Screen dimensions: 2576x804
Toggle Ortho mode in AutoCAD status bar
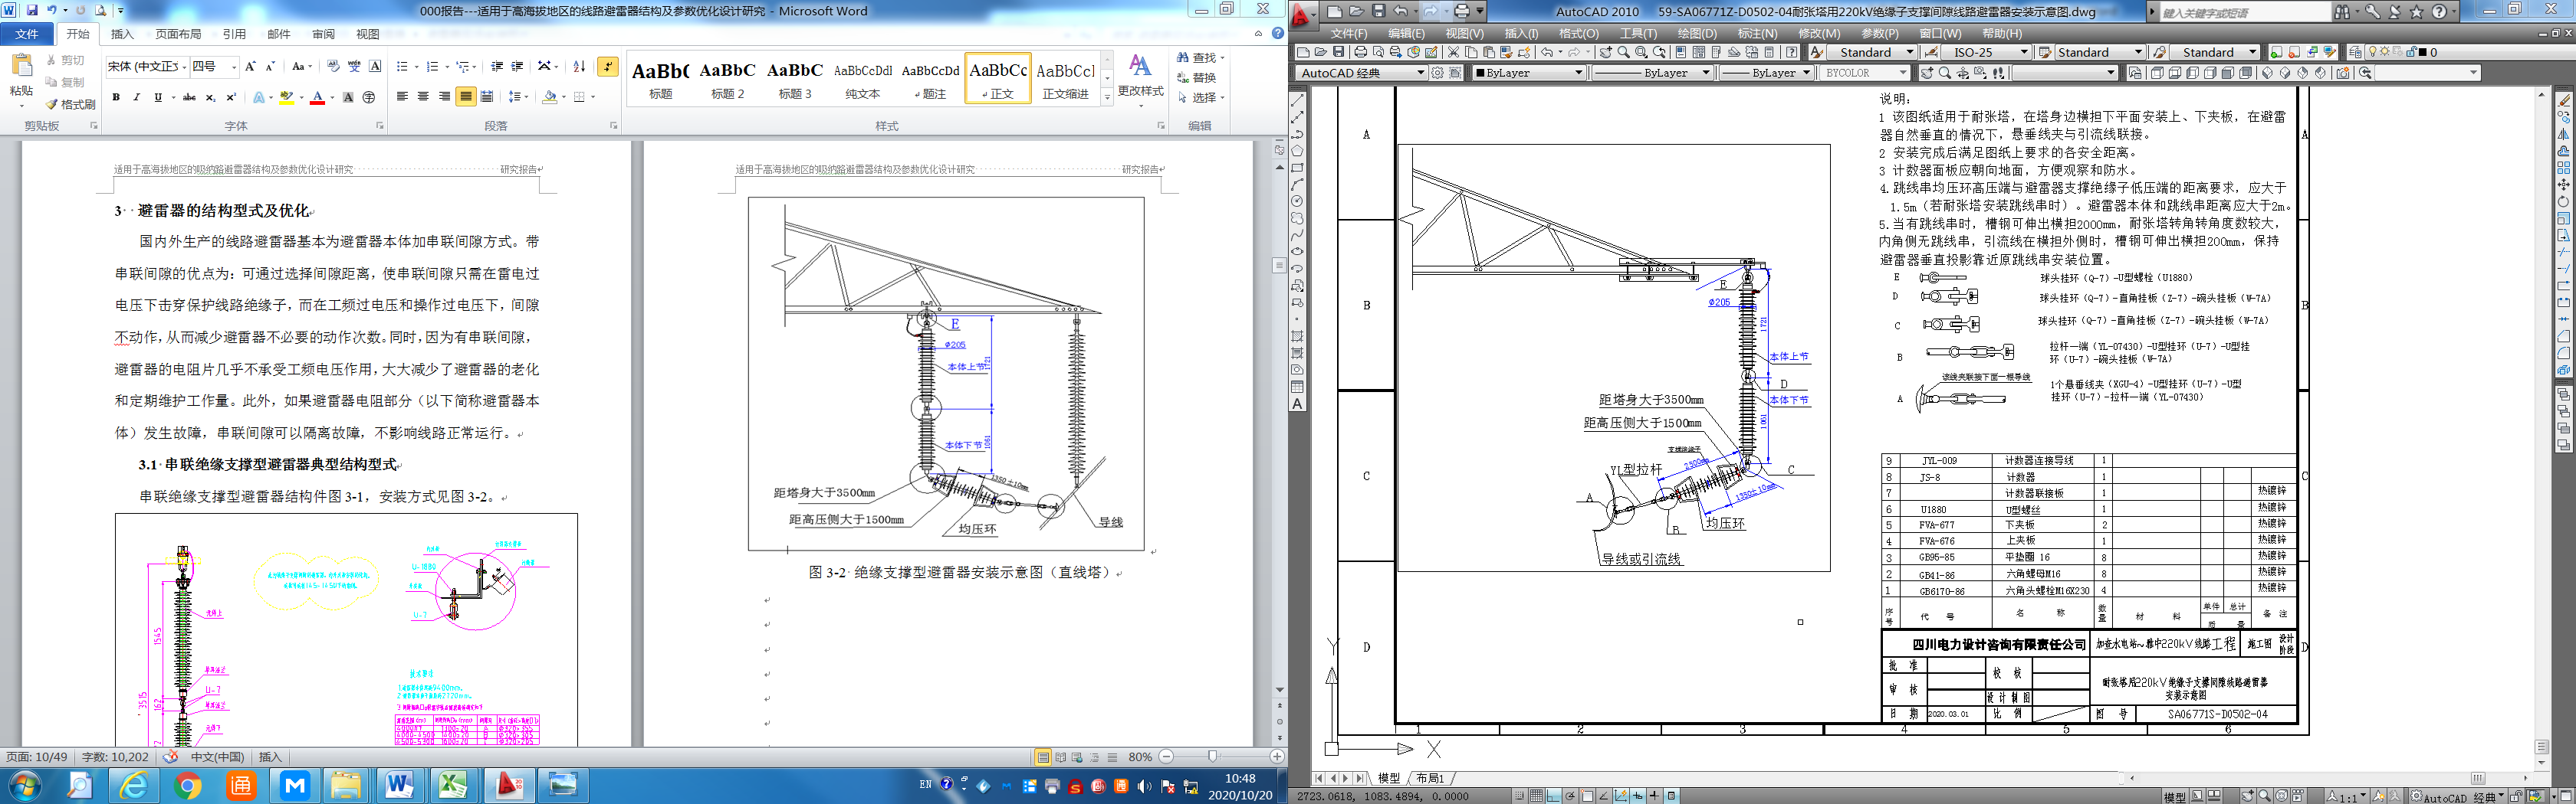(1553, 796)
